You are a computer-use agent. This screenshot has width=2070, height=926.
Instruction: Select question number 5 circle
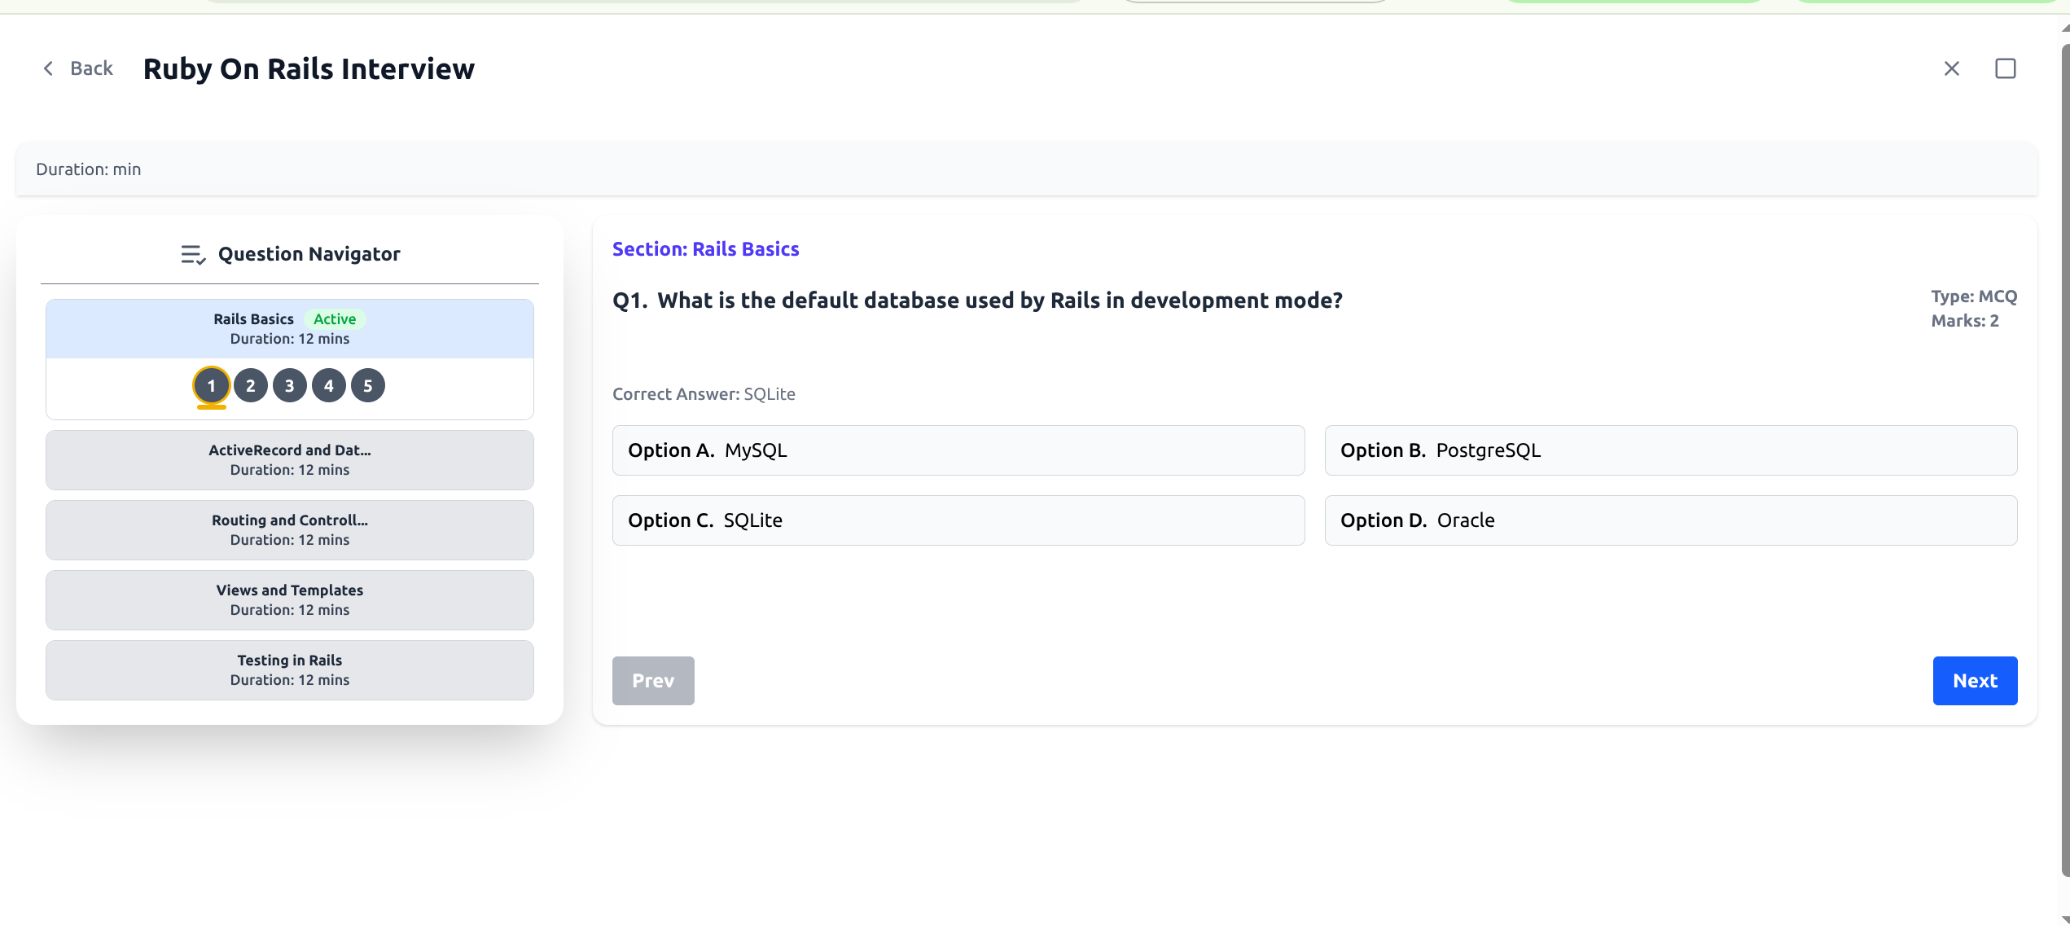[368, 385]
